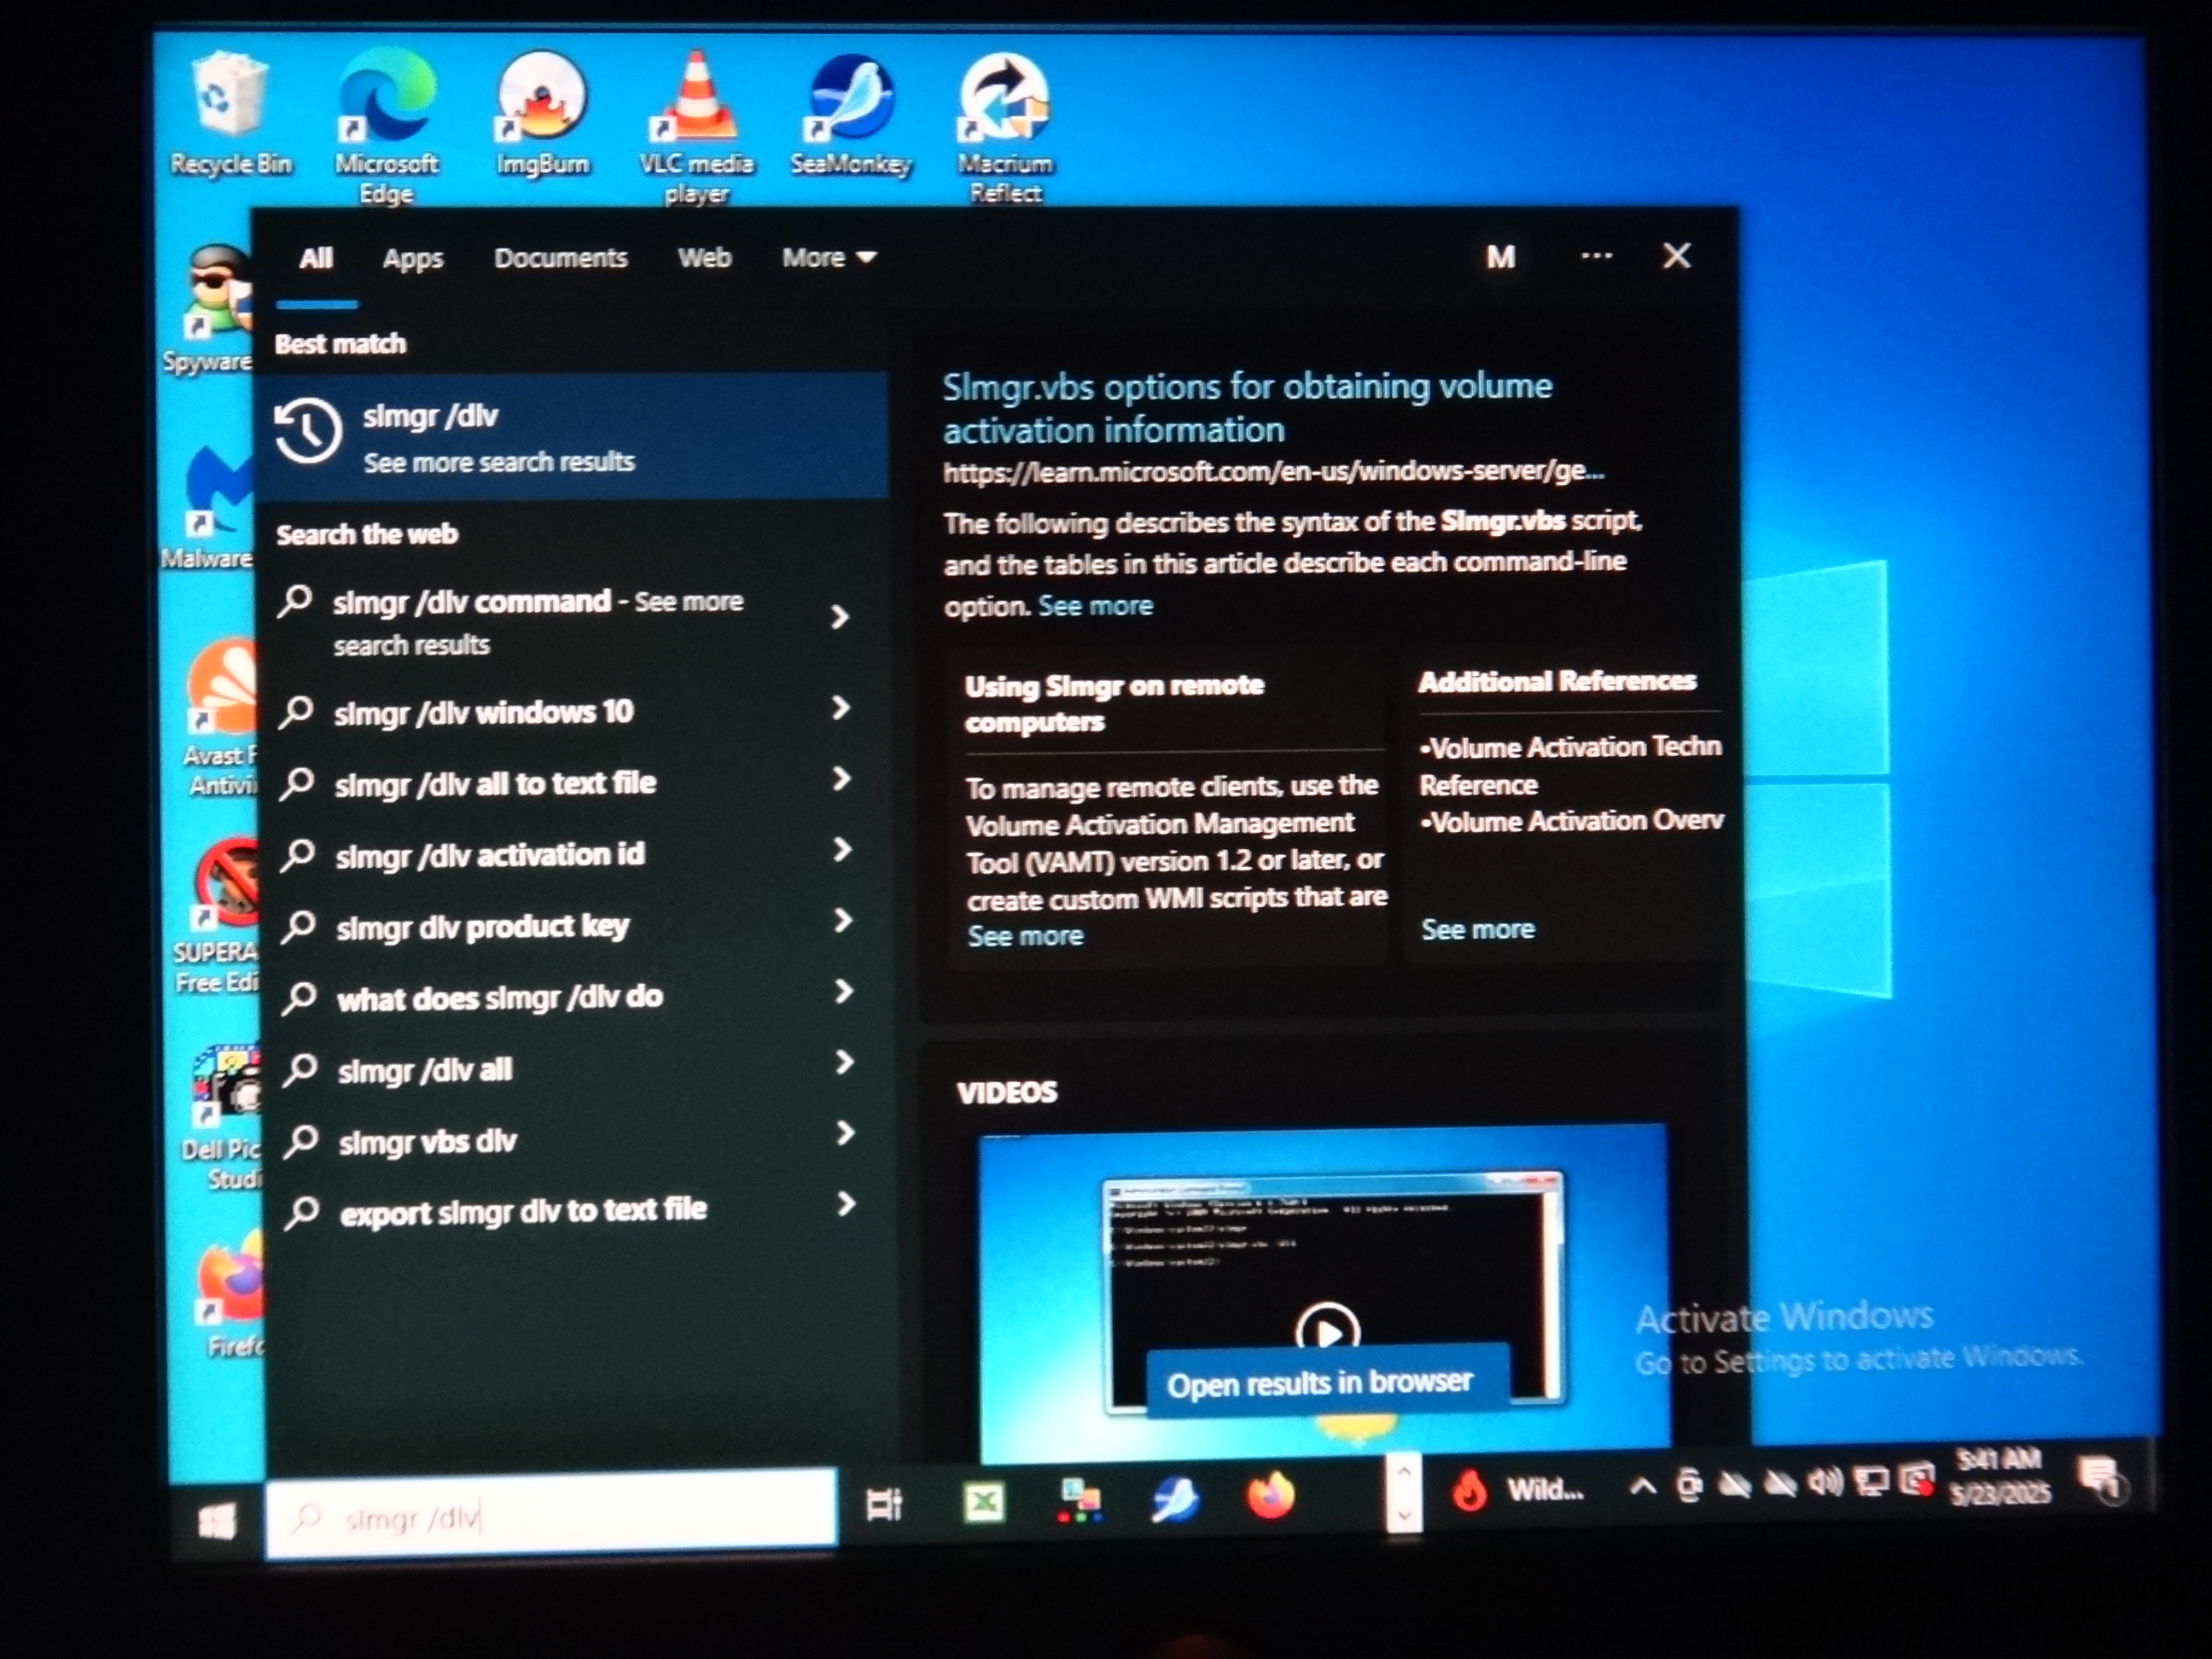2212x1659 pixels.
Task: Open Firefox from the taskbar
Action: 1271,1497
